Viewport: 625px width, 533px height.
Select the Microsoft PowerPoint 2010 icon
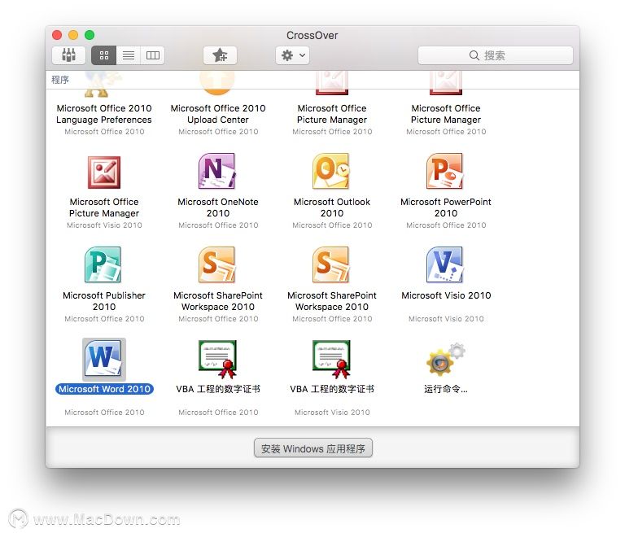[x=445, y=172]
